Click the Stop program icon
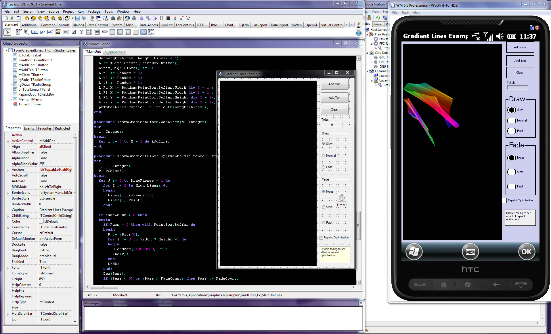551x334 pixels. (x=168, y=18)
